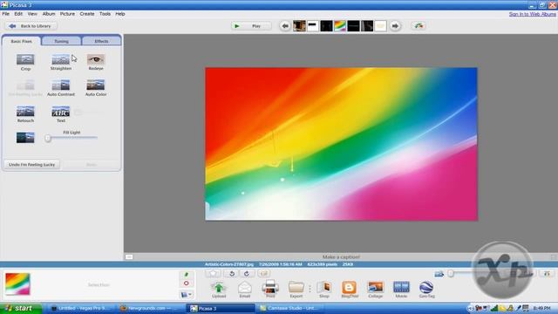
Task: Click the colorful icon right of the next arrow
Action: coord(418,25)
